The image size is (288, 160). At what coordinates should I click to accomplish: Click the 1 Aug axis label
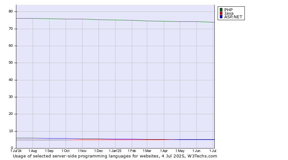click(x=33, y=151)
